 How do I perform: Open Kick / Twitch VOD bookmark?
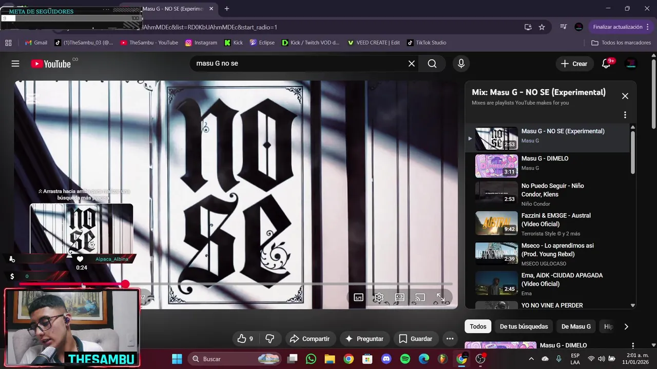(x=311, y=43)
